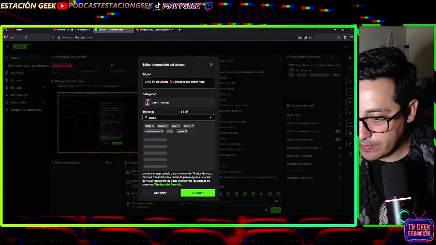This screenshot has width=436, height=245.
Task: Click the Filtro button in Feed de actividades
Action: [109, 163]
